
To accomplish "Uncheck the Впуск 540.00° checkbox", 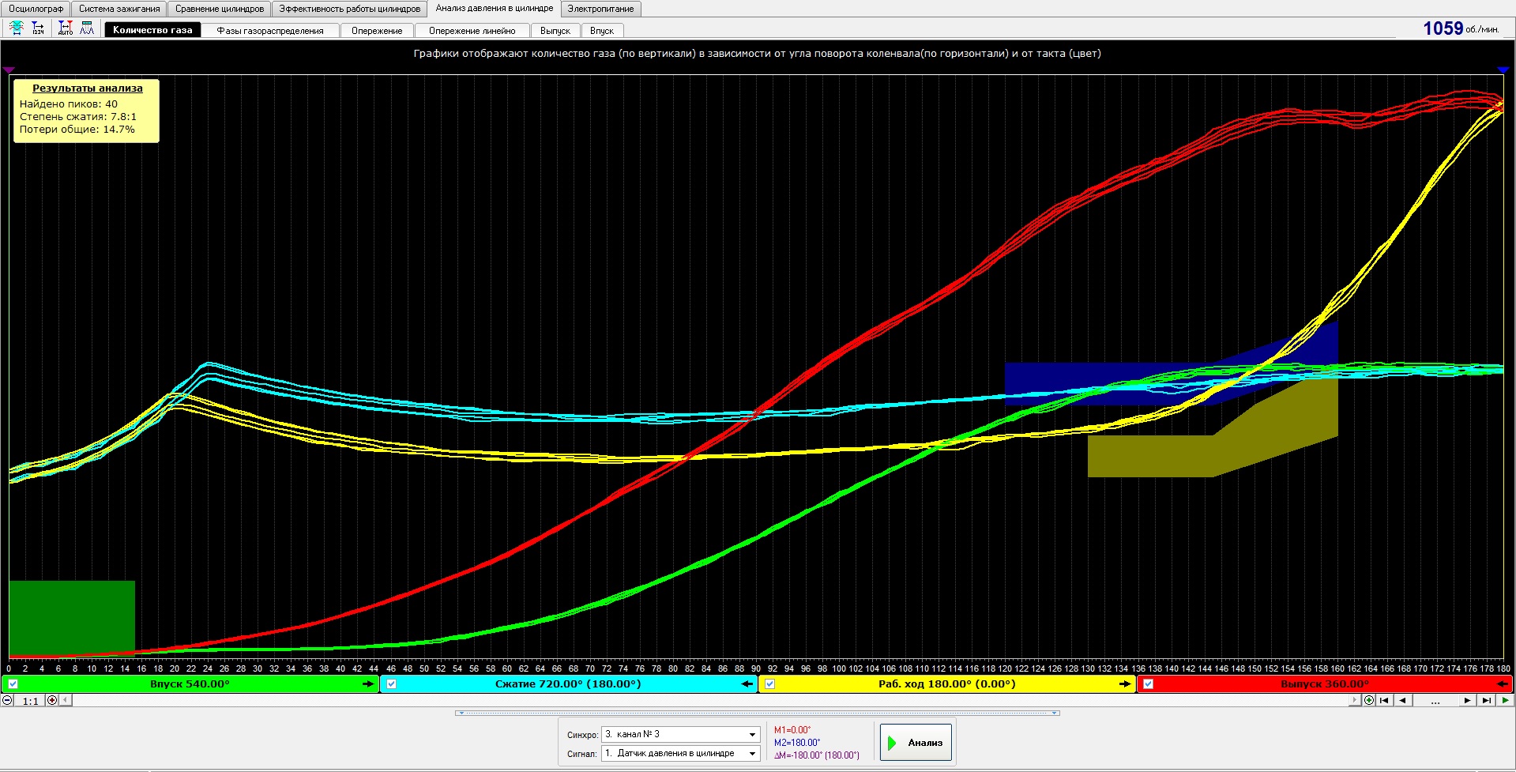I will point(13,684).
